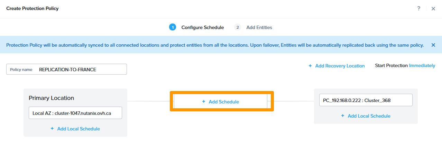The width and height of the screenshot is (442, 146).
Task: Click plus icon in Primary Location card
Action: tap(52, 128)
